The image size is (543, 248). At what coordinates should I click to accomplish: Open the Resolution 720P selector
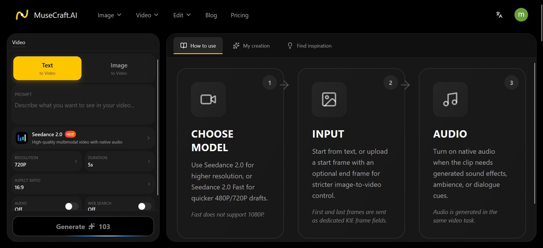(x=47, y=161)
